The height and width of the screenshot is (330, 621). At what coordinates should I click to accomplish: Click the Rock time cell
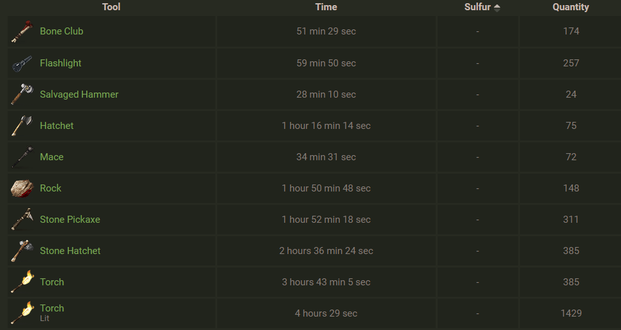tap(326, 188)
